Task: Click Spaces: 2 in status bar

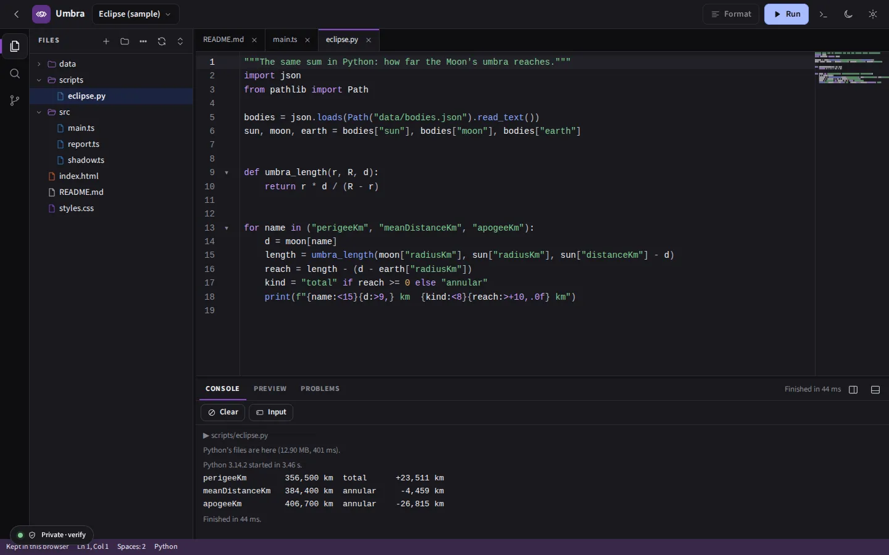Action: click(x=131, y=547)
